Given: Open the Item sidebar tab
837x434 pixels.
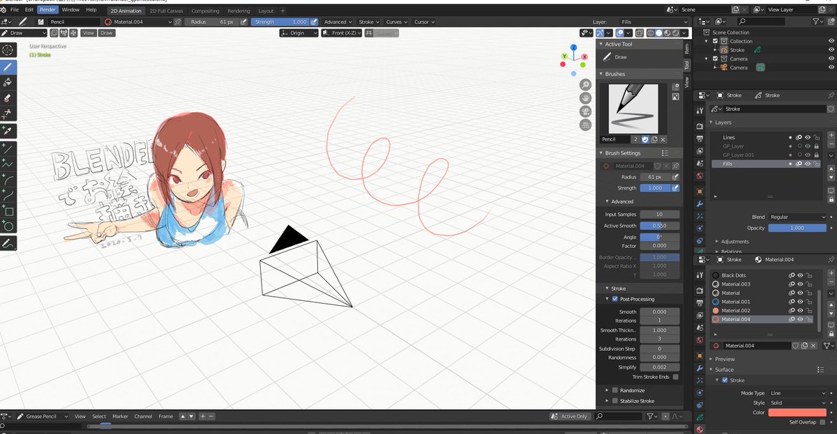Looking at the screenshot, I should [687, 48].
